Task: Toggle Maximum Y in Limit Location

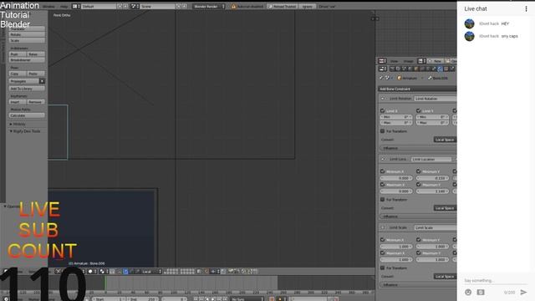Action: (x=418, y=185)
